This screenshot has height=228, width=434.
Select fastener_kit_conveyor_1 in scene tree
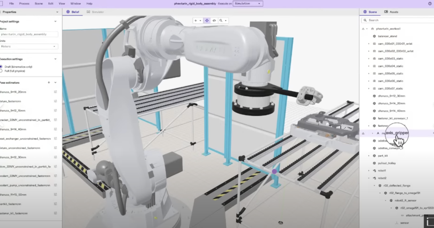(x=393, y=118)
